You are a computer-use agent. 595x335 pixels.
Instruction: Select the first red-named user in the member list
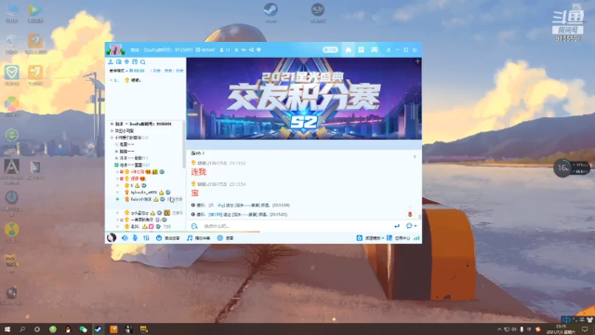pos(146,171)
